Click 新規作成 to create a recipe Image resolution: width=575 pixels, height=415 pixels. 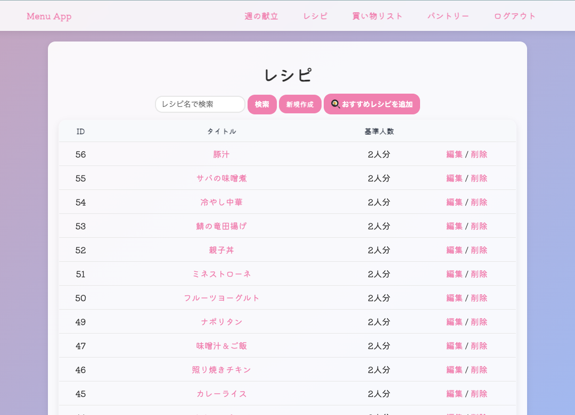[x=300, y=104]
